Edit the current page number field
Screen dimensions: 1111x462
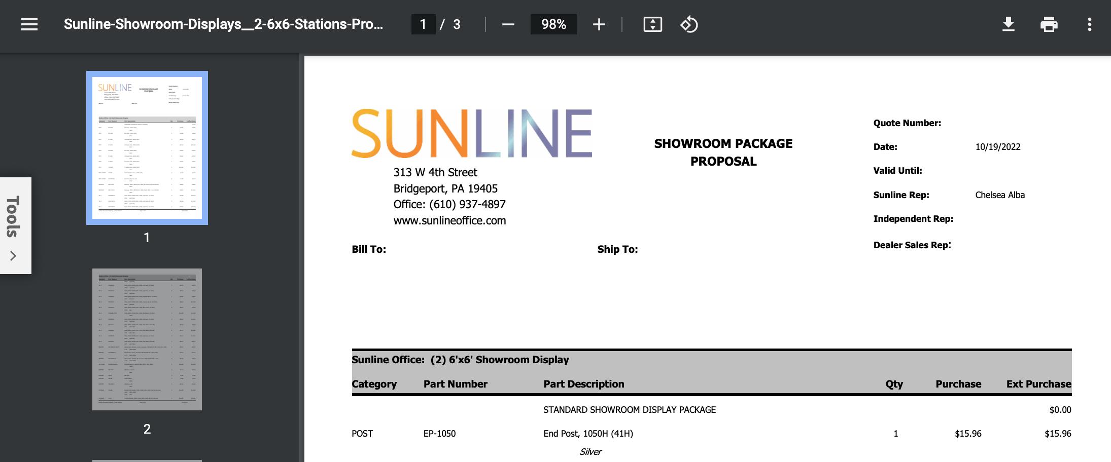tap(423, 24)
